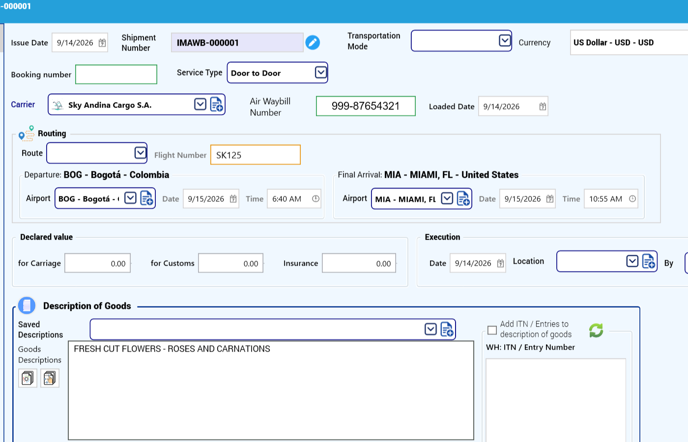Click the Booking number input field
This screenshot has width=688, height=442.
pyautogui.click(x=116, y=75)
